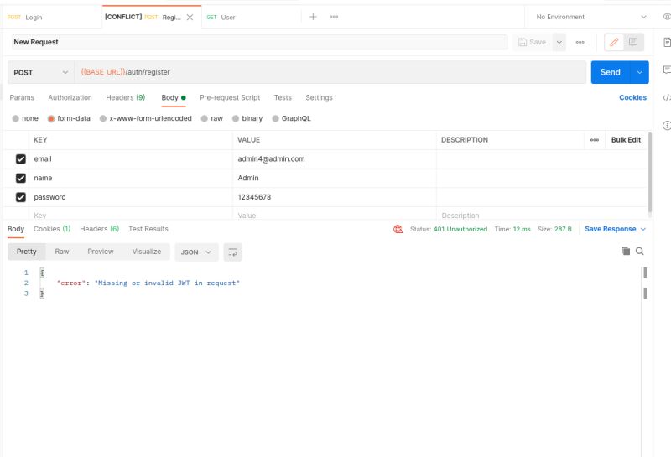This screenshot has height=457, width=671.
Task: Open request info icon in right sidebar
Action: 667,126
